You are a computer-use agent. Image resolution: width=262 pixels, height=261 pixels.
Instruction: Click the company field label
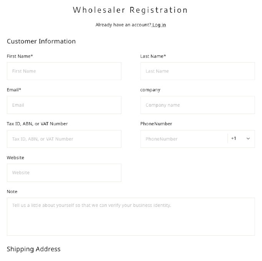point(150,90)
